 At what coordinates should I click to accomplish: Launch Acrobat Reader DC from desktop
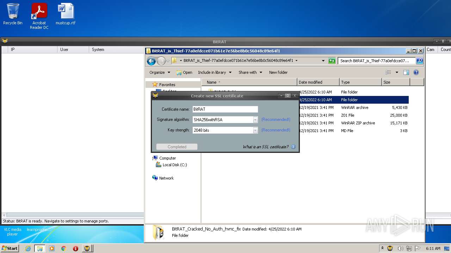(39, 16)
